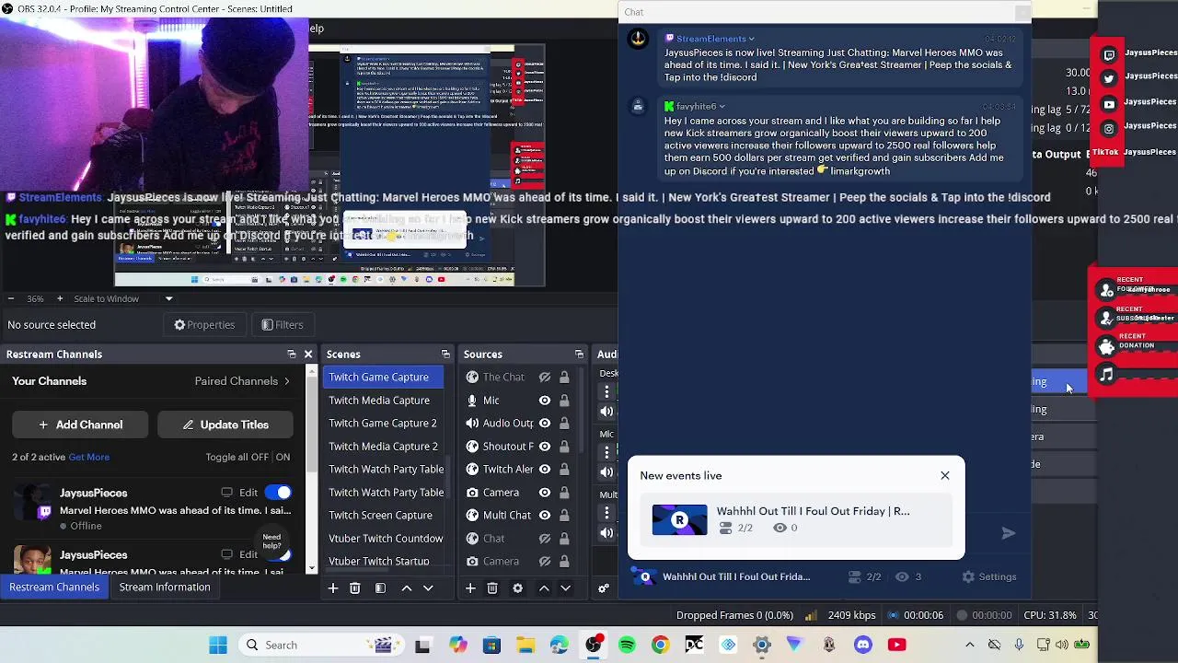Open the Scale to Window dropdown
The height and width of the screenshot is (663, 1178).
(168, 298)
